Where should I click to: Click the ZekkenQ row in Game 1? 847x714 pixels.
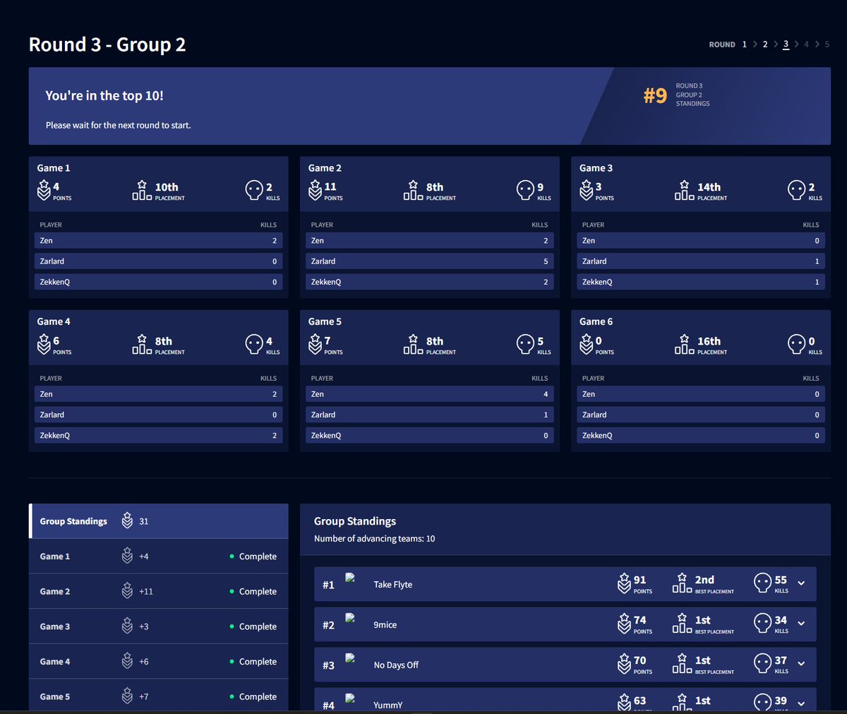pos(159,282)
